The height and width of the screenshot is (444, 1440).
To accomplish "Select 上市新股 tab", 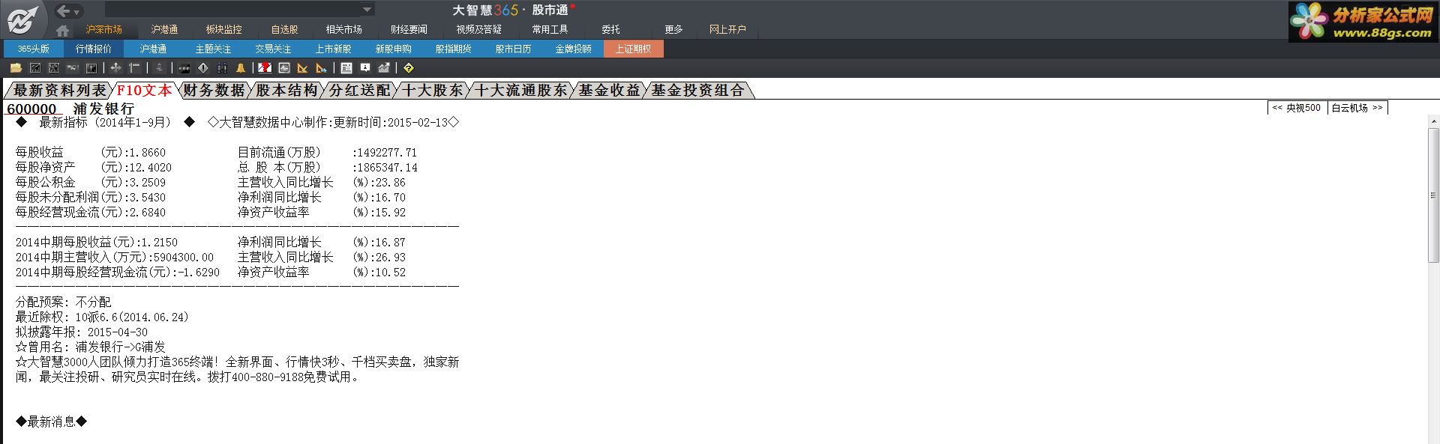I will [333, 49].
